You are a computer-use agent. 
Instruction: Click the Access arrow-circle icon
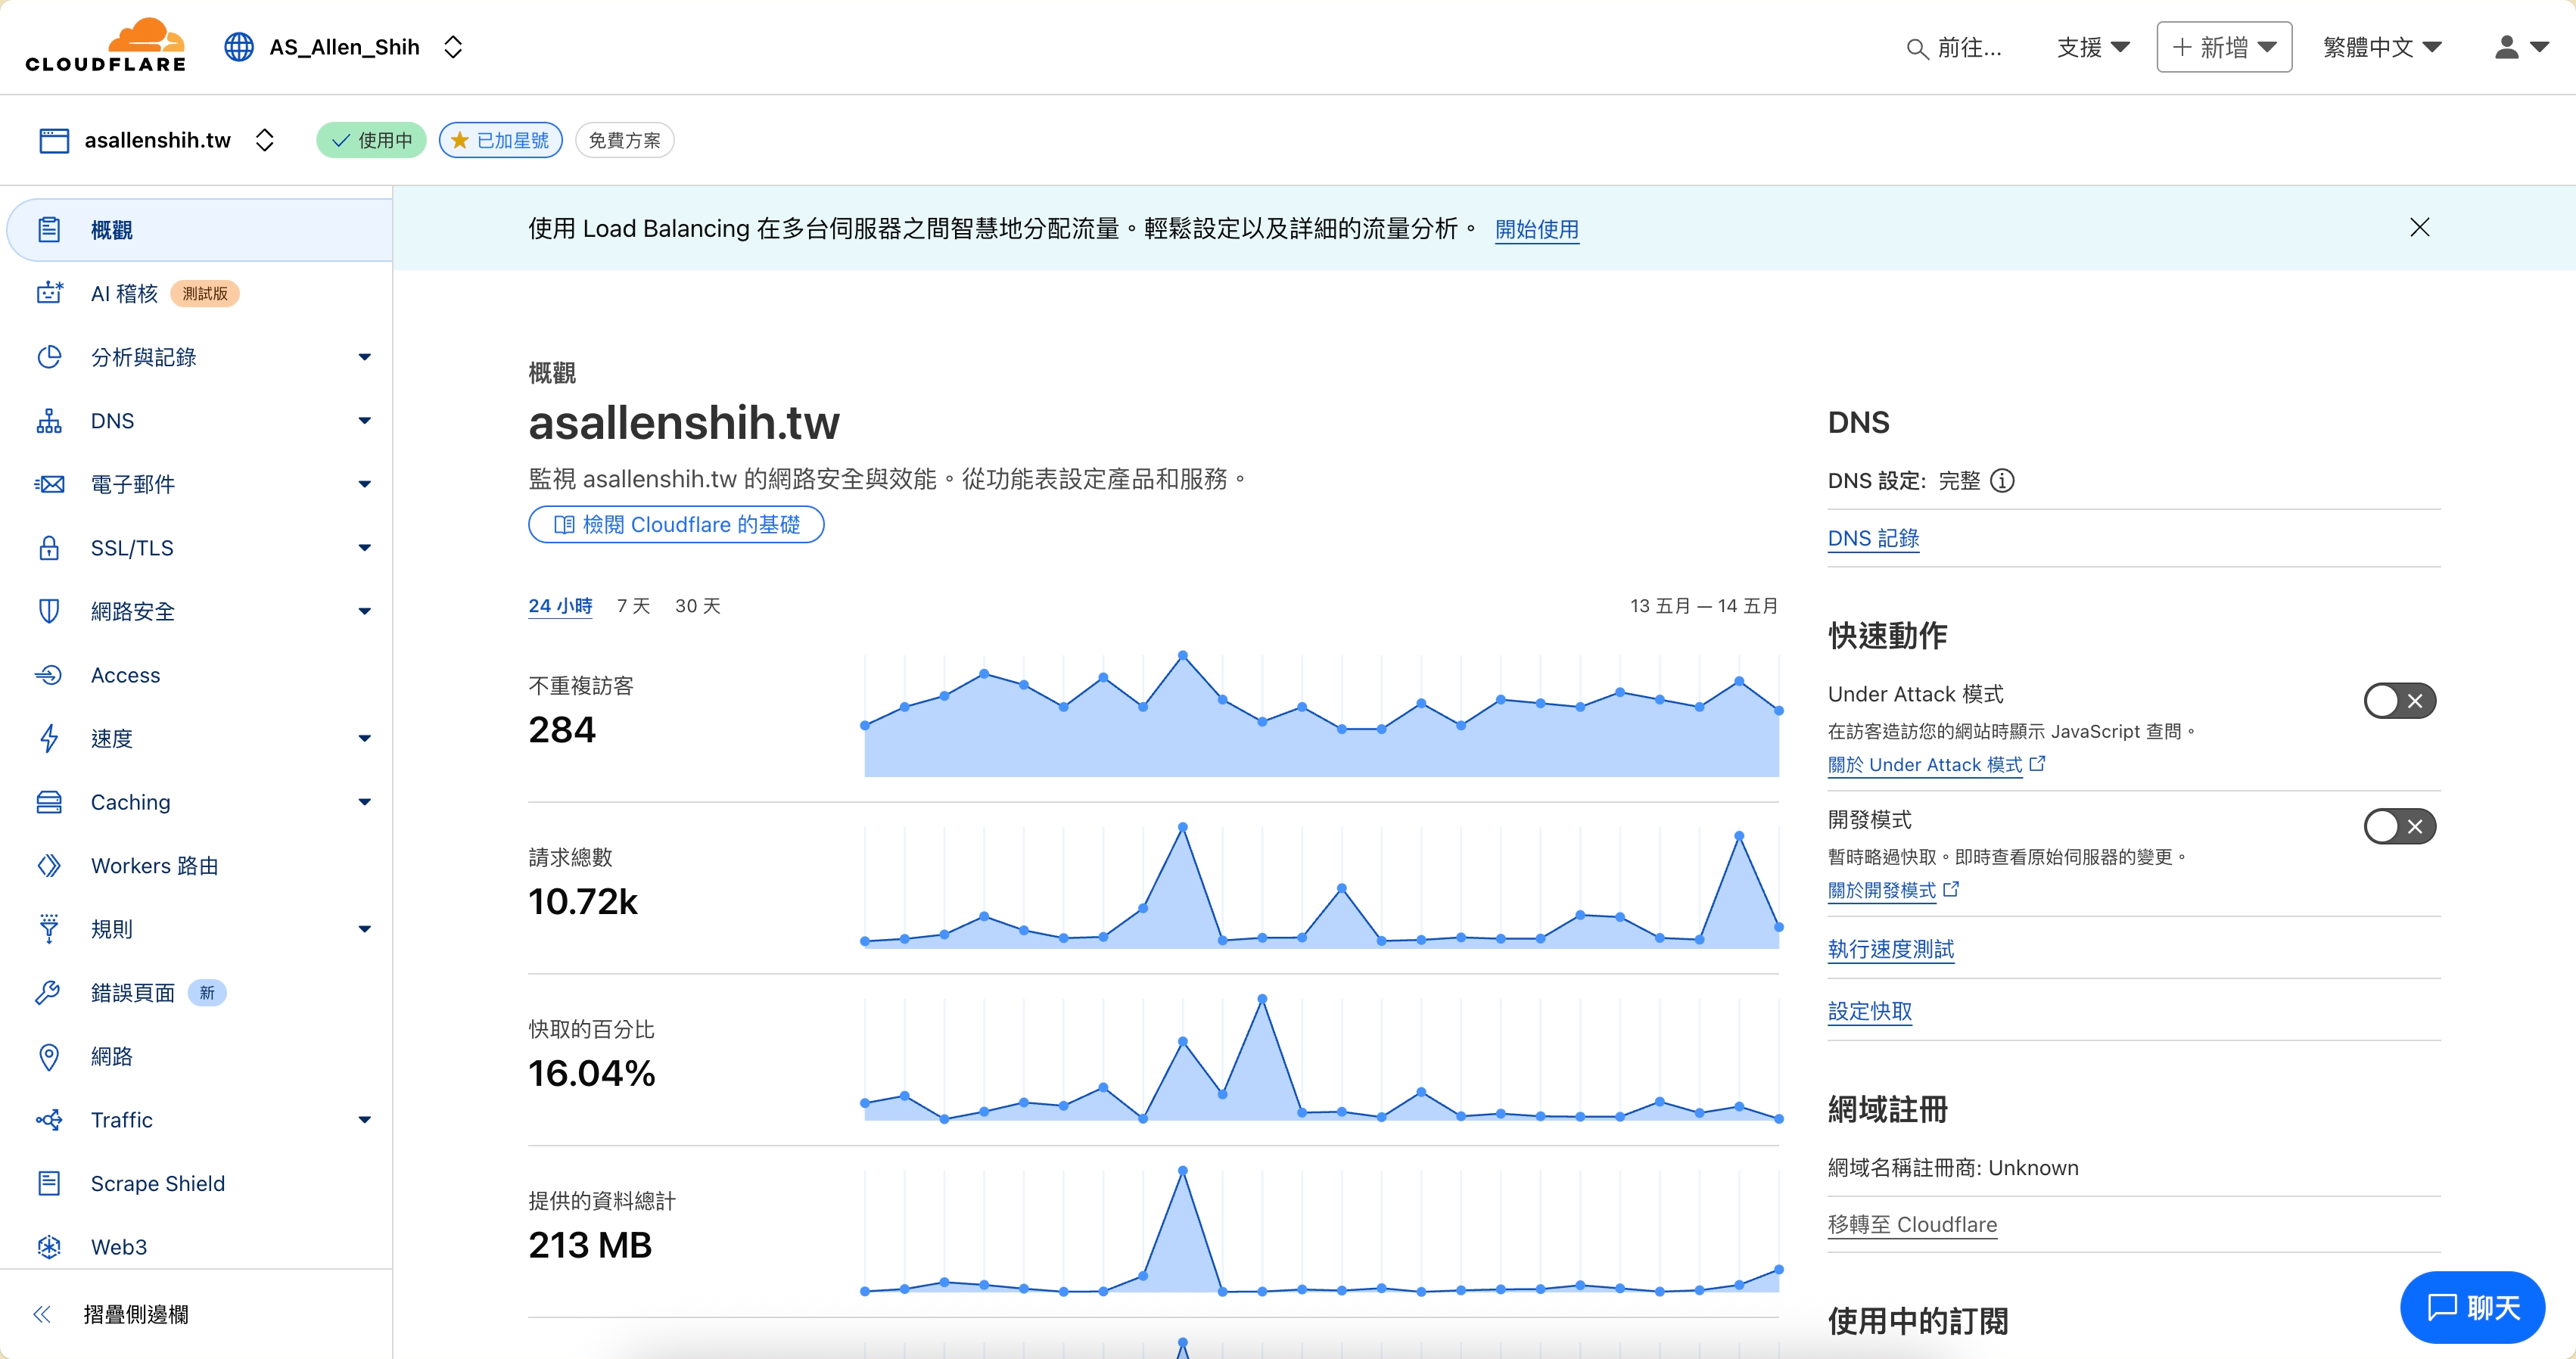(x=49, y=675)
